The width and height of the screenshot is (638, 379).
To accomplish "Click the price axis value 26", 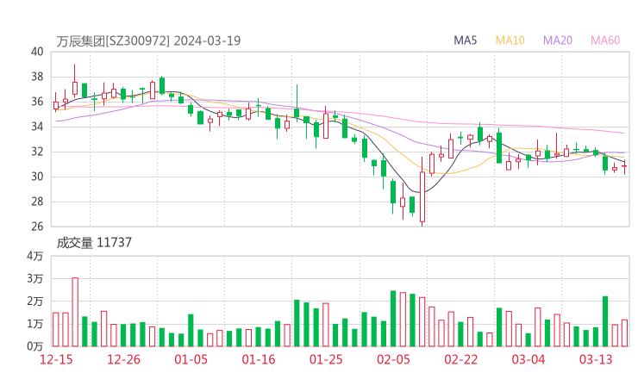I will [37, 227].
